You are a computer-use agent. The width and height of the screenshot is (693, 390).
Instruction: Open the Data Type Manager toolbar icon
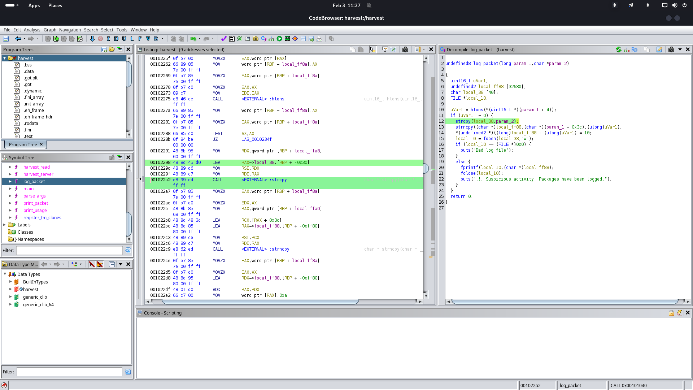click(x=256, y=39)
